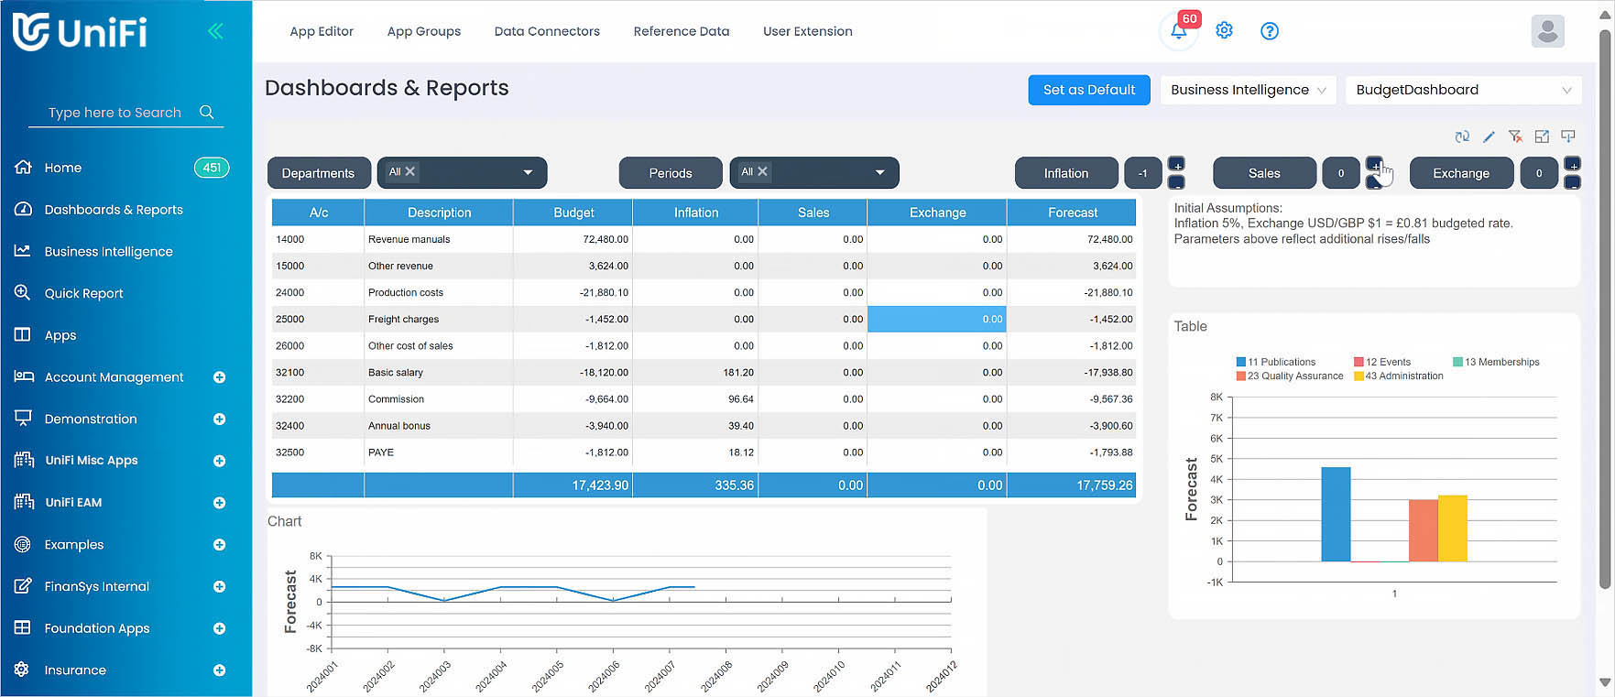Click the help question mark icon

click(1269, 31)
